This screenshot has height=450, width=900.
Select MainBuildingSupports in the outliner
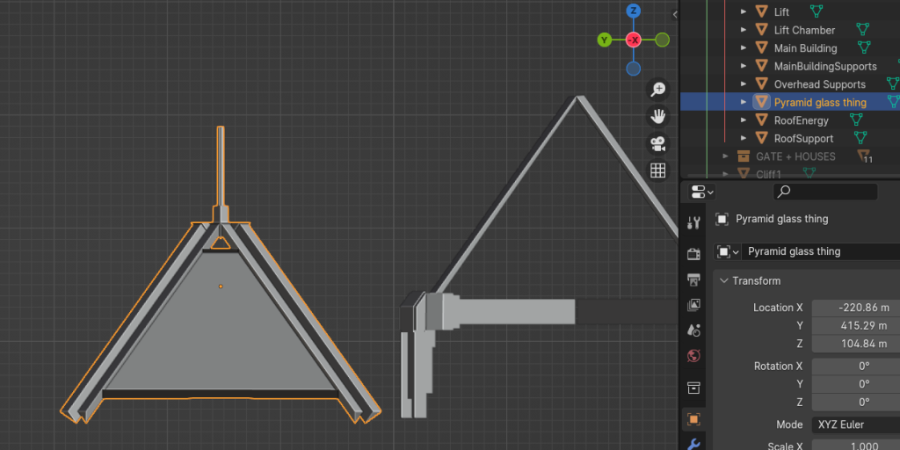tap(825, 66)
